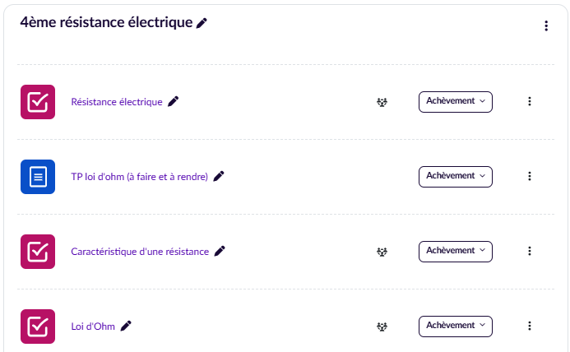The image size is (570, 352).
Task: Rename Résistance électrique with pencil icon
Action: click(x=173, y=101)
